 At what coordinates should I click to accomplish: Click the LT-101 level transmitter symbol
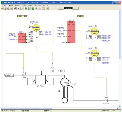point(70,82)
